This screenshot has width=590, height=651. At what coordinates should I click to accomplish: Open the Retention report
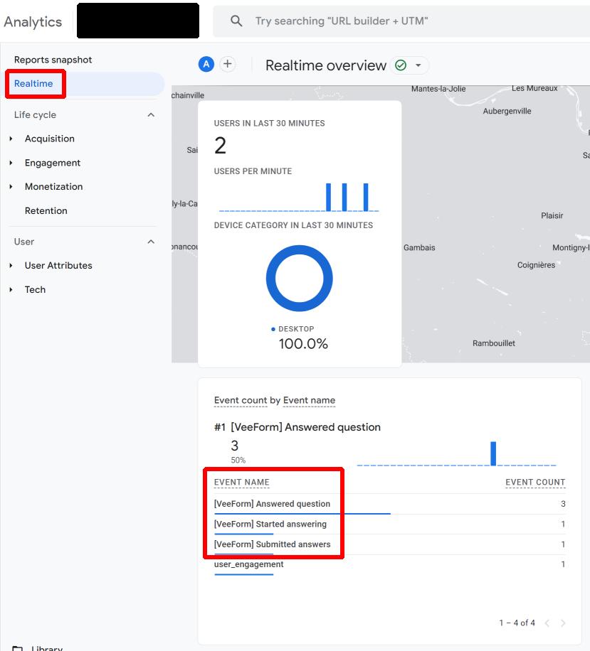46,210
